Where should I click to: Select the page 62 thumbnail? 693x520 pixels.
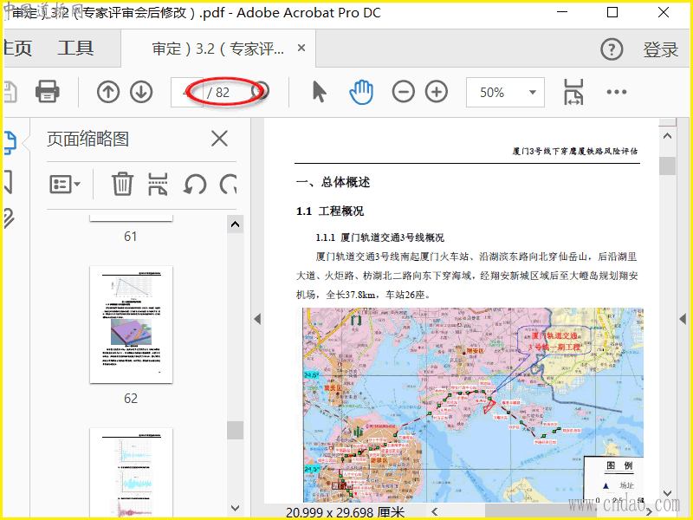pyautogui.click(x=131, y=325)
